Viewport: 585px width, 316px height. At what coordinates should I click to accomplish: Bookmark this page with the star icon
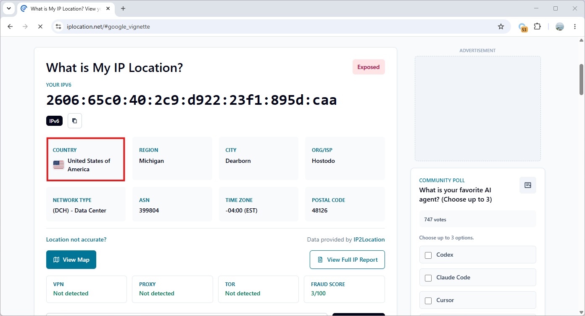[501, 27]
